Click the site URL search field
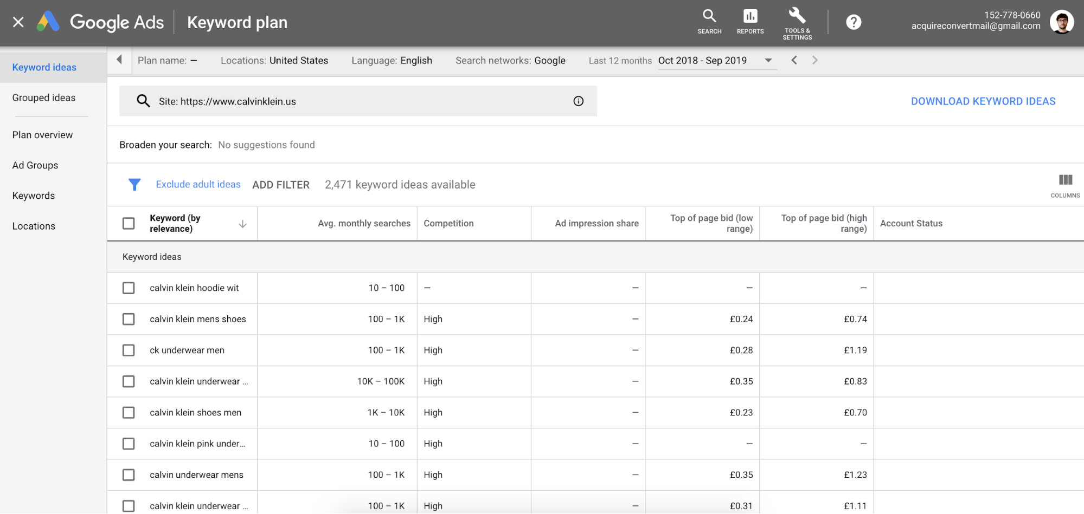The height and width of the screenshot is (514, 1084). coord(358,101)
